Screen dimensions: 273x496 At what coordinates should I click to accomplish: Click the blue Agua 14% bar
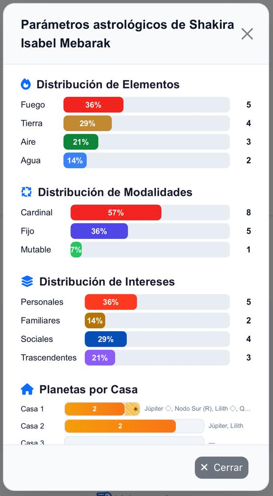pos(75,160)
